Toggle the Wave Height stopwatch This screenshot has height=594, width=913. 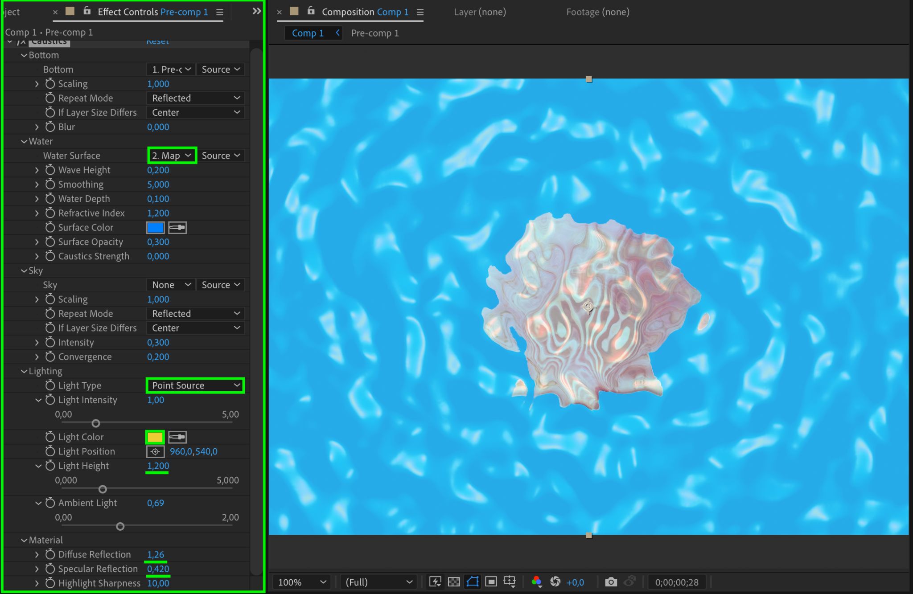50,170
